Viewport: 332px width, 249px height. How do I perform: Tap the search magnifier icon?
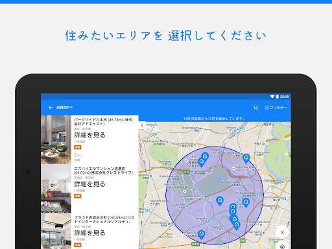click(256, 108)
